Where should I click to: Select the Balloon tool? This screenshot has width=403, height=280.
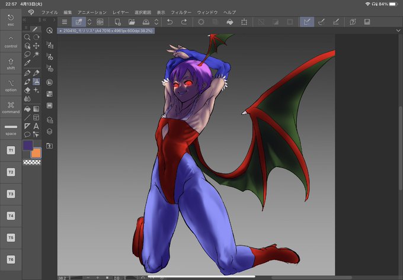[x=27, y=134]
